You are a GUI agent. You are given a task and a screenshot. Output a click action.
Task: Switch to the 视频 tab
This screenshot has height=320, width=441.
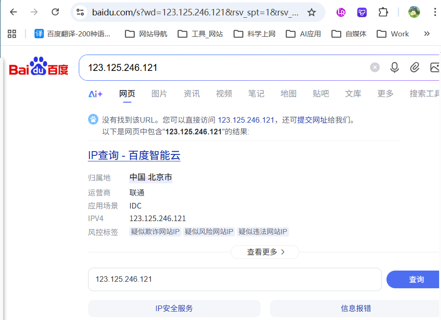click(x=224, y=94)
